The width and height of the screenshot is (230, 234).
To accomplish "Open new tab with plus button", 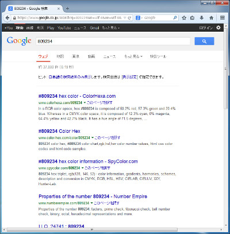I will [67, 9].
